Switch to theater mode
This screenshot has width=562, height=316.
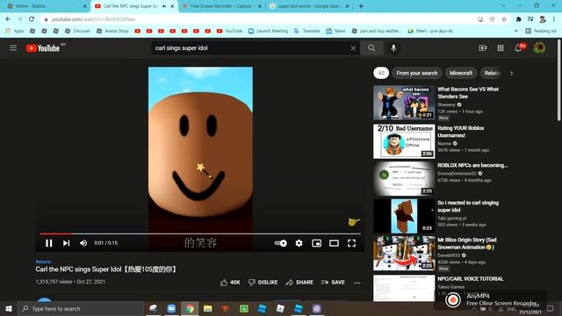[x=334, y=243]
